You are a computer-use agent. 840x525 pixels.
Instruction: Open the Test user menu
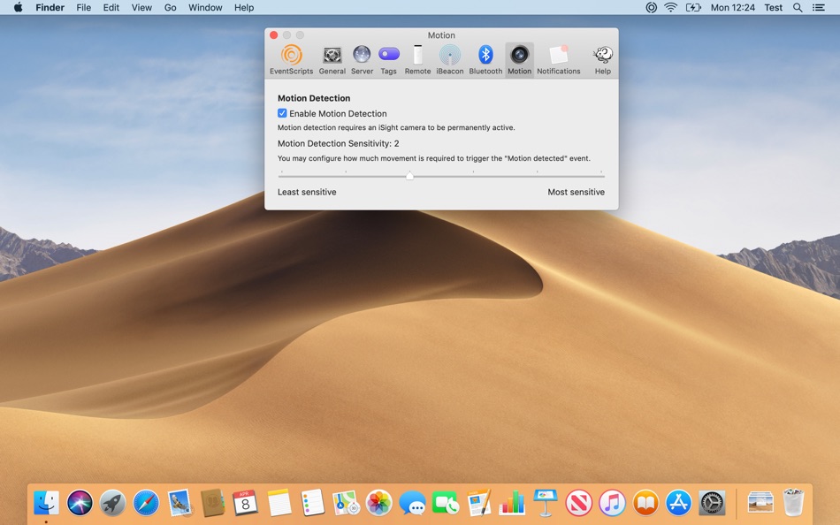773,7
